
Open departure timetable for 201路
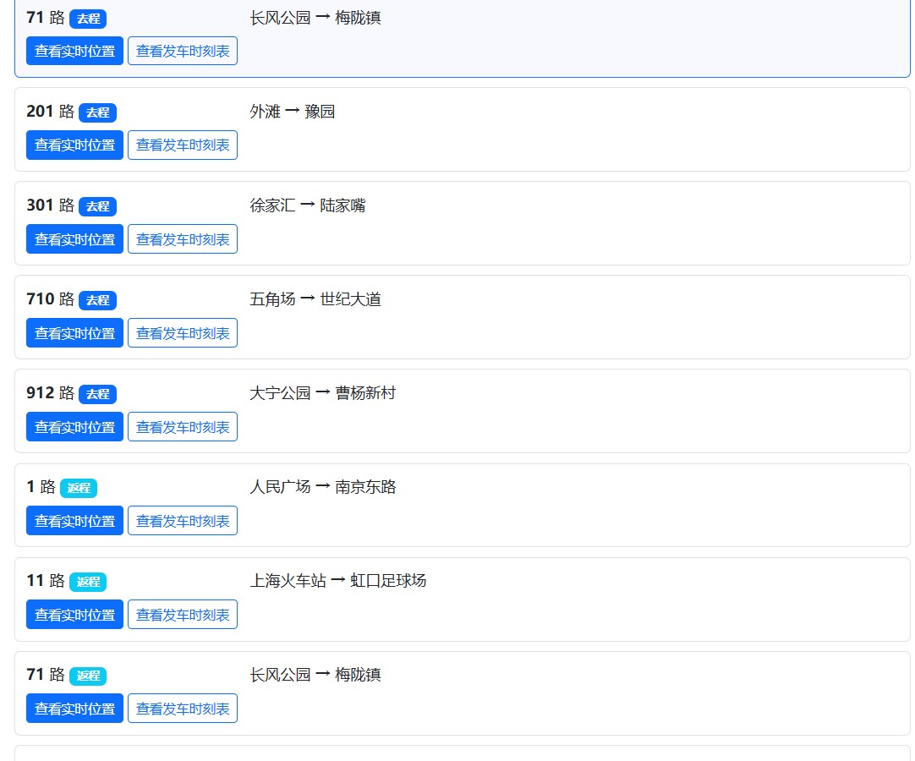[183, 145]
